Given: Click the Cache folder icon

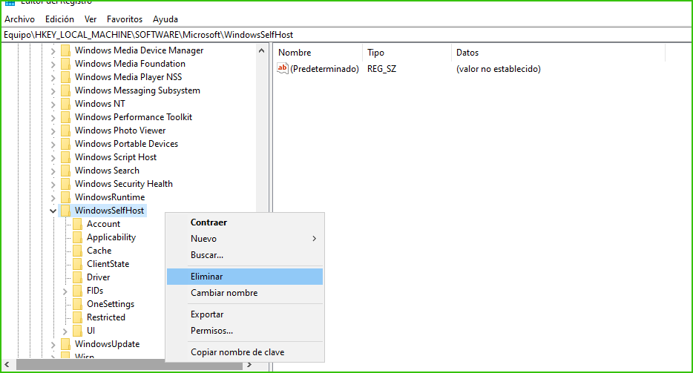Looking at the screenshot, I should tap(77, 251).
